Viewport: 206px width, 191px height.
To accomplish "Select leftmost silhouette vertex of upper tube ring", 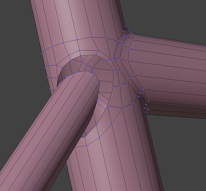I will [x=42, y=53].
